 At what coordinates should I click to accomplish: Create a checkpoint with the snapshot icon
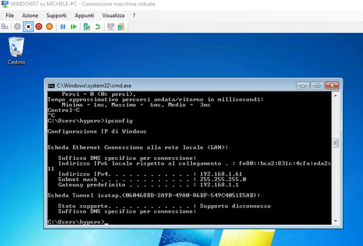coord(87,26)
